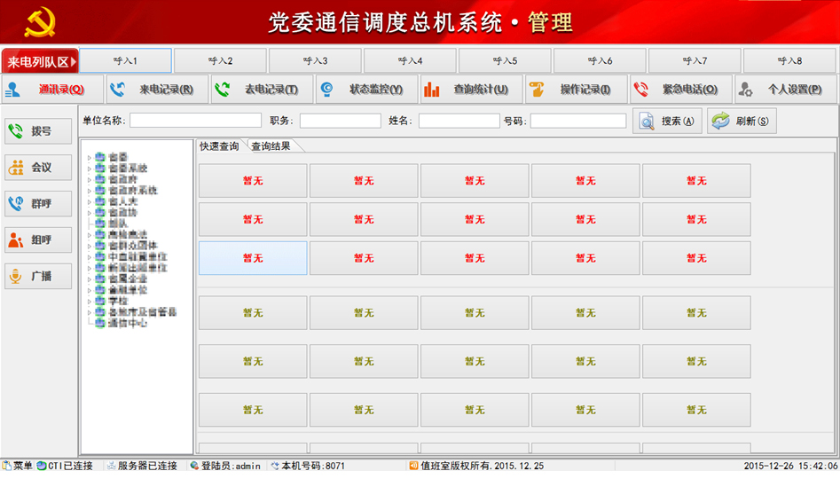Start a 会议 conference call
This screenshot has height=479, width=840.
pyautogui.click(x=38, y=168)
